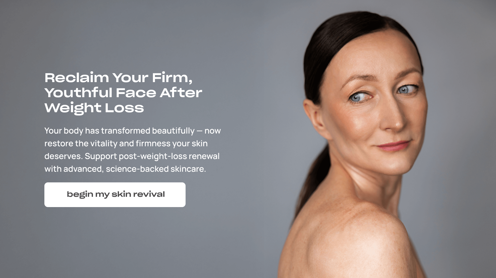
Task: Click the word 'begin' on the white button
Action: tap(80, 194)
